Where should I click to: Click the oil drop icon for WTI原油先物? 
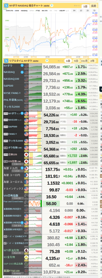26,250
